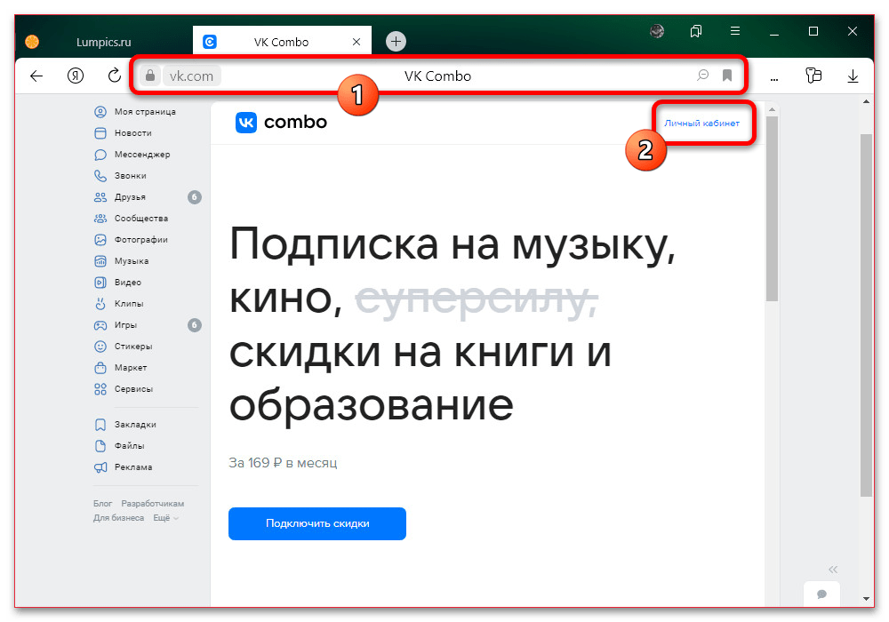This screenshot has width=889, height=622.
Task: Close the VK Combo tab
Action: coord(356,42)
